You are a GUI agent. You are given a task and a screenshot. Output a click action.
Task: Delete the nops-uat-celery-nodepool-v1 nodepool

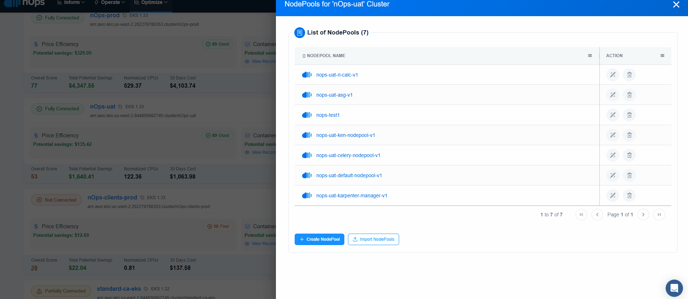[629, 155]
